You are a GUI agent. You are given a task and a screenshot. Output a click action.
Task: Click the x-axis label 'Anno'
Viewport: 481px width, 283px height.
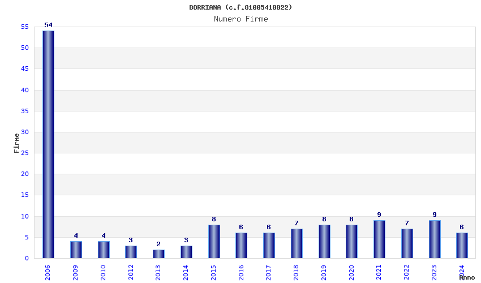pos(467,277)
